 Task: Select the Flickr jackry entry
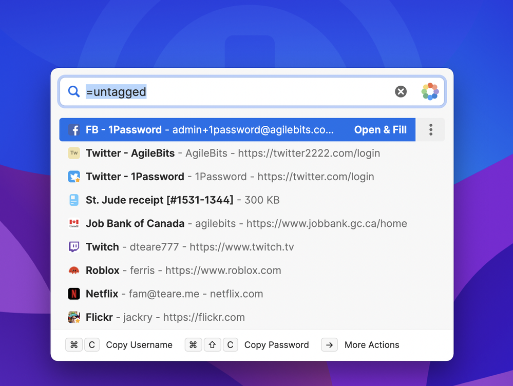165,317
